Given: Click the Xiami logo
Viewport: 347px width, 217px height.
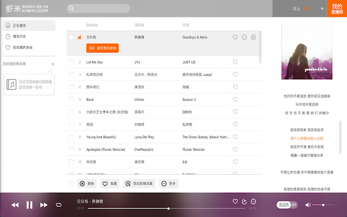Looking at the screenshot, I should coord(27,9).
